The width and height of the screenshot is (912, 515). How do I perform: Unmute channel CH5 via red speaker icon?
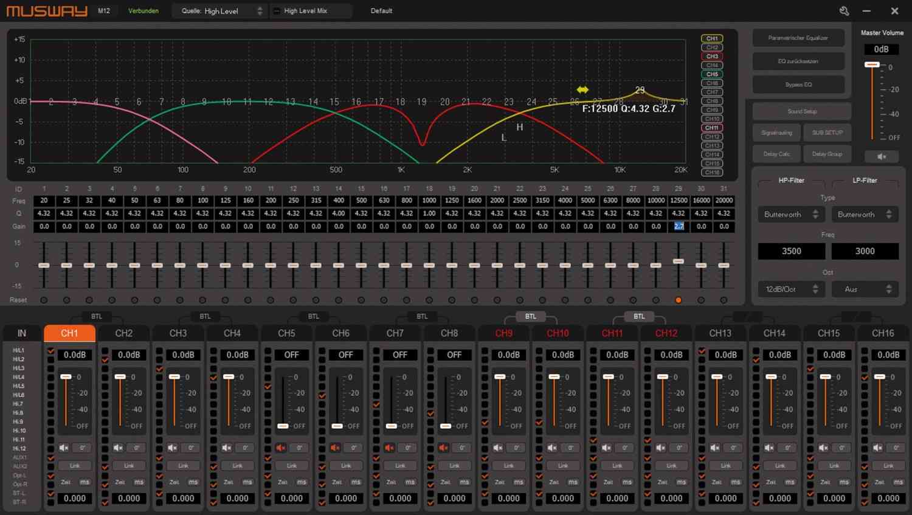click(x=281, y=448)
